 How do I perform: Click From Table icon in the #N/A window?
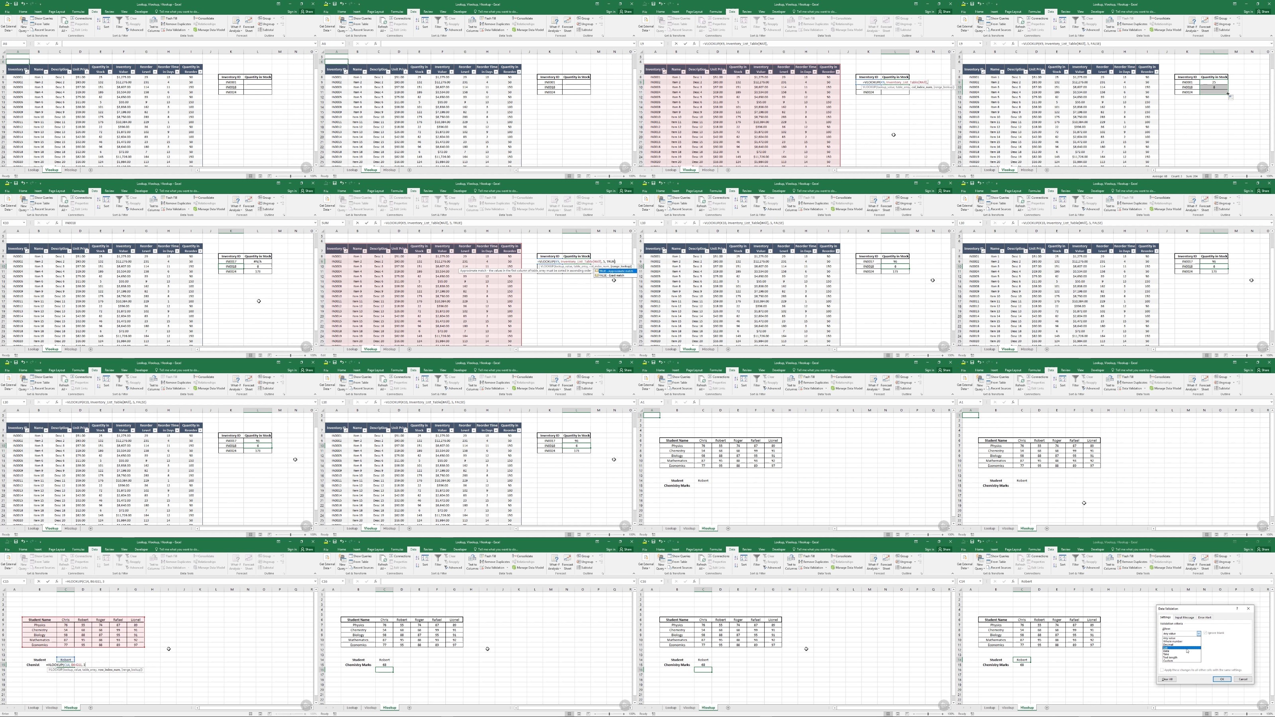[32, 204]
